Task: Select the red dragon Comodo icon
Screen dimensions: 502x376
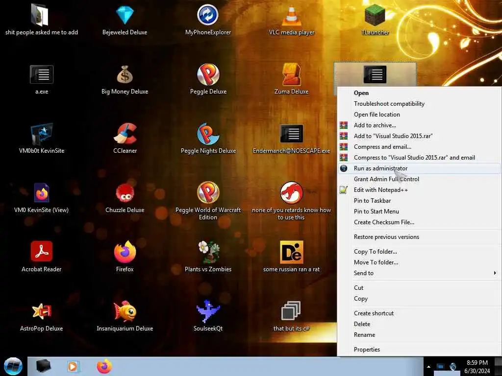Action: [x=291, y=193]
